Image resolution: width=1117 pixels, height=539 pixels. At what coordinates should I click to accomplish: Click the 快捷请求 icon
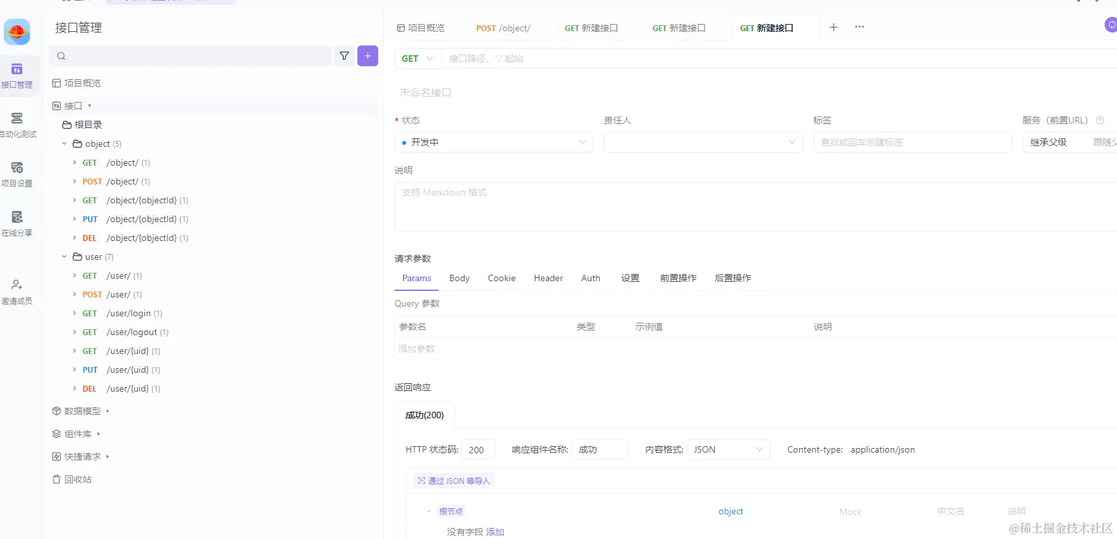(57, 457)
